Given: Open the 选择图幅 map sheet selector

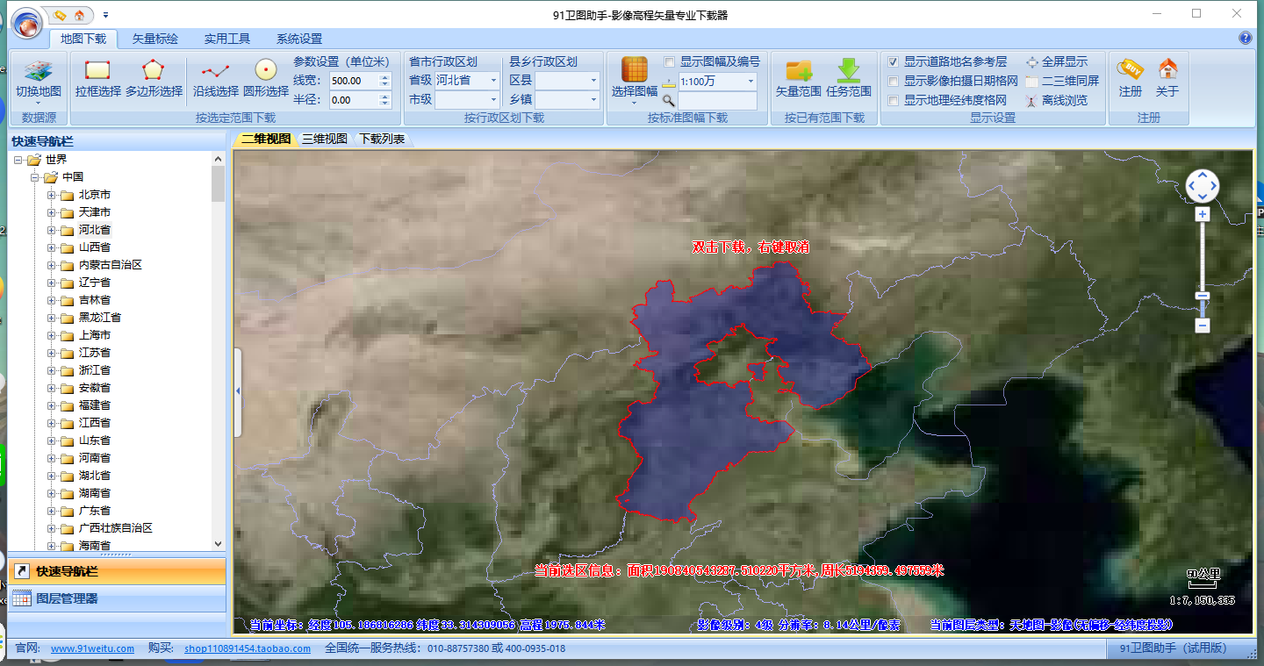Looking at the screenshot, I should coord(635,81).
